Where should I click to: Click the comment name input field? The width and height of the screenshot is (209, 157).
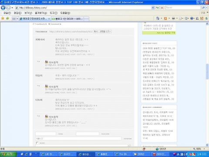(x=46, y=133)
